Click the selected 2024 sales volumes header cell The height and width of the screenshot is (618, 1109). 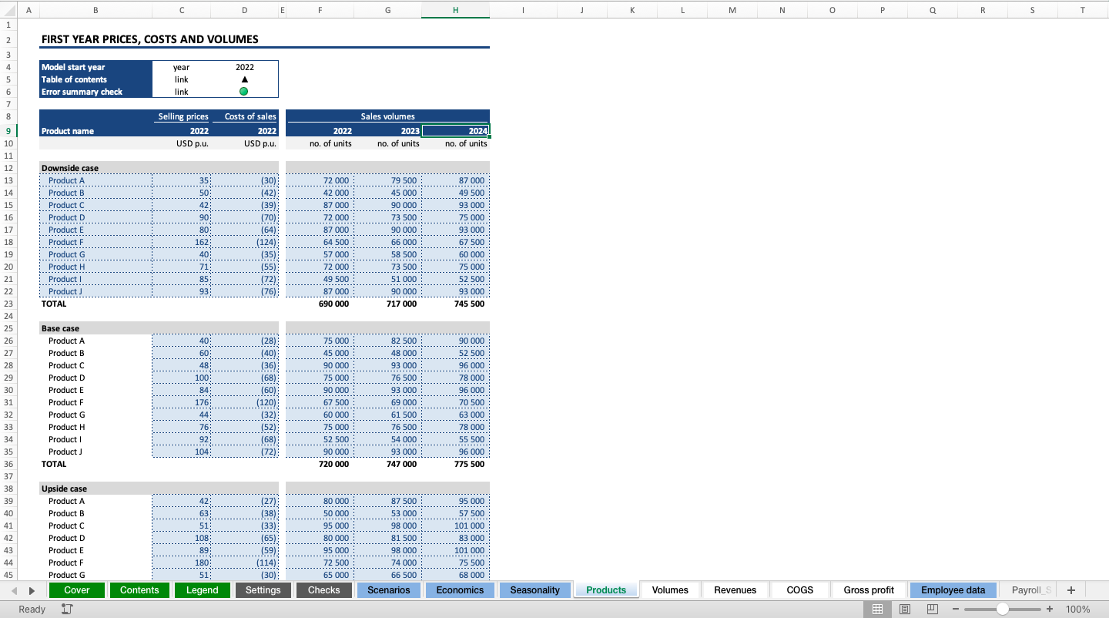click(x=455, y=131)
